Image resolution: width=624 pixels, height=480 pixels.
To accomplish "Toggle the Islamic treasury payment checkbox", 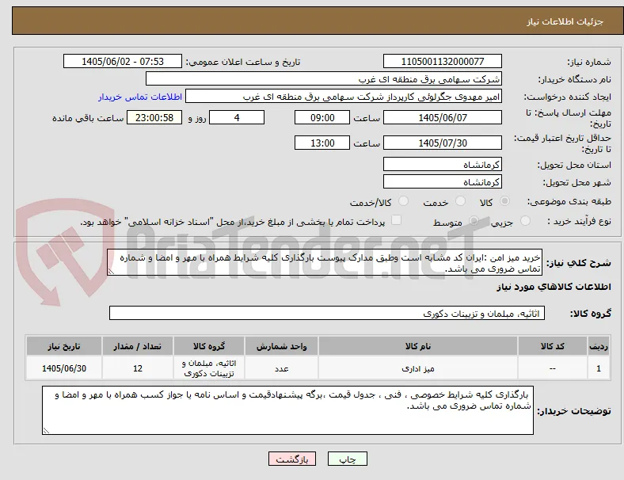I will 397,220.
